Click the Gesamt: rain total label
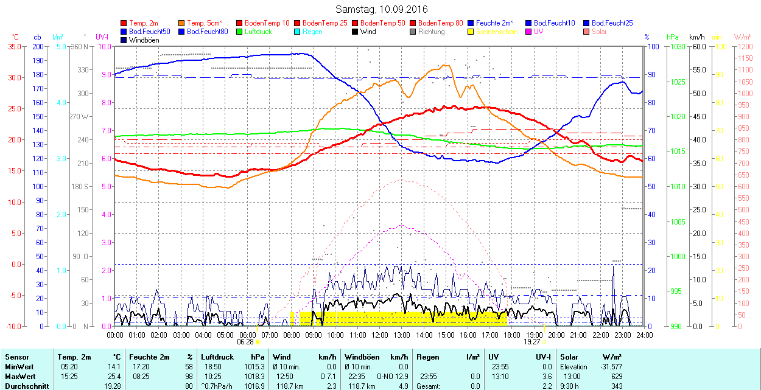 tap(429, 386)
